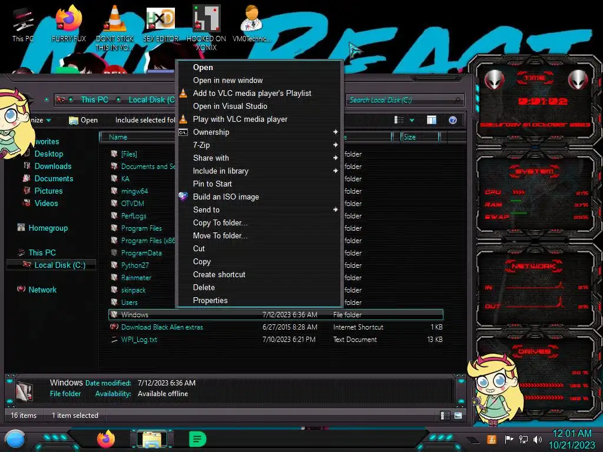Focus the Search Local Disk (C:) field

coord(404,100)
